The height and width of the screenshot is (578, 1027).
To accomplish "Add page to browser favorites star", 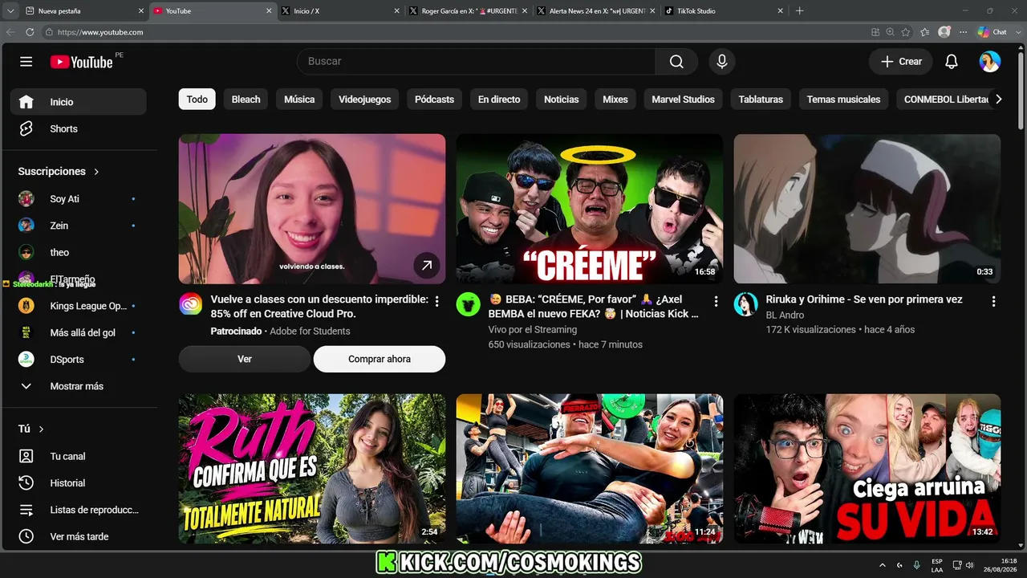I will [906, 32].
